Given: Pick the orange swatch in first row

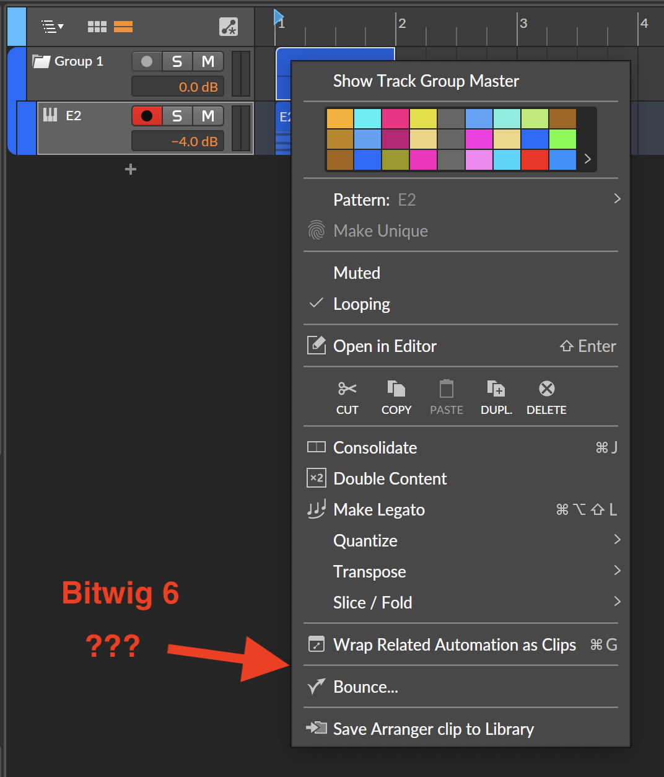Looking at the screenshot, I should pos(340,118).
